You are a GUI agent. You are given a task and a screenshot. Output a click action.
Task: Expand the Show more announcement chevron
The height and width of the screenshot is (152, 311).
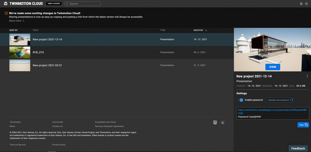click(23, 21)
